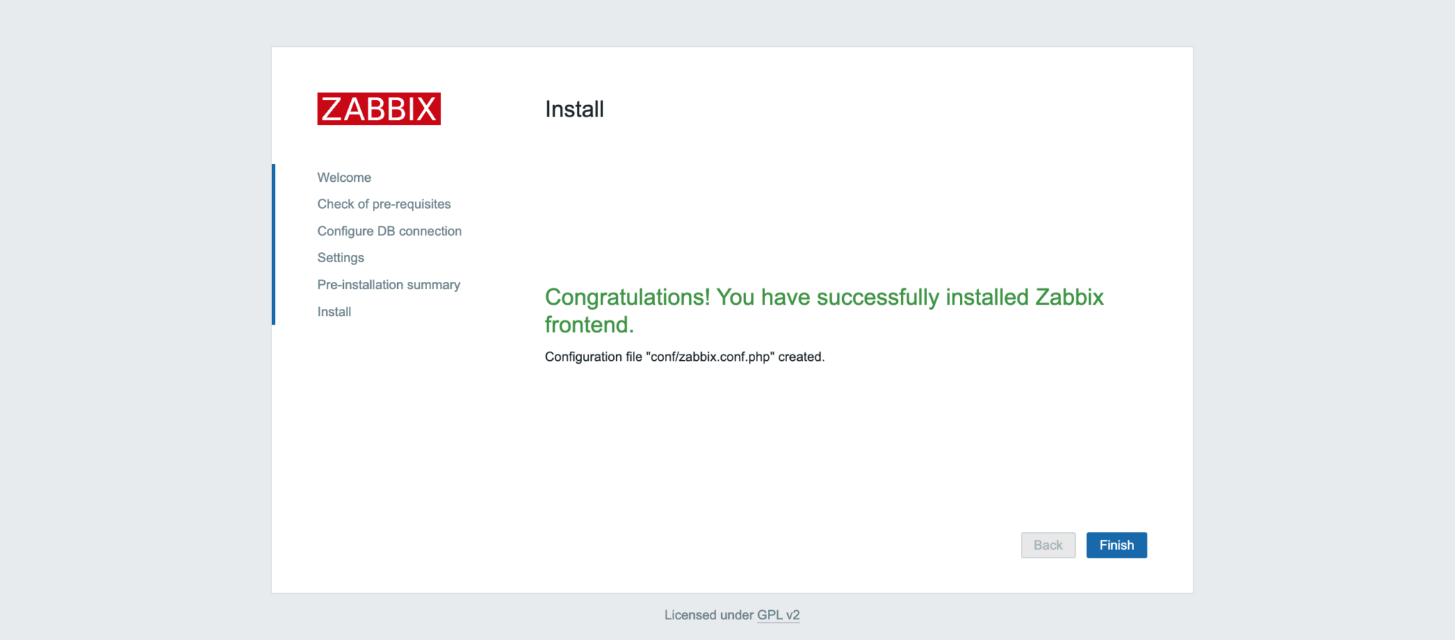
Task: Open the Settings step in the sidebar
Action: [x=340, y=257]
